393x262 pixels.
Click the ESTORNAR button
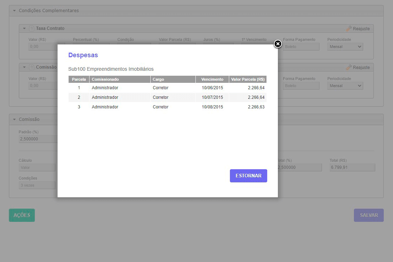248,176
